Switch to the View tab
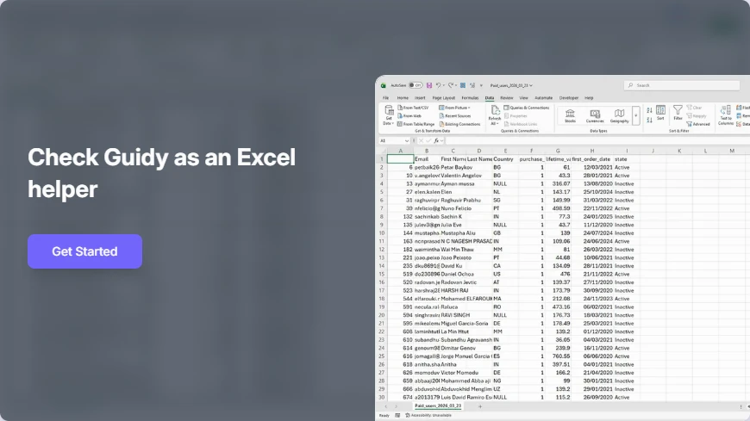The height and width of the screenshot is (421, 750). click(x=524, y=98)
